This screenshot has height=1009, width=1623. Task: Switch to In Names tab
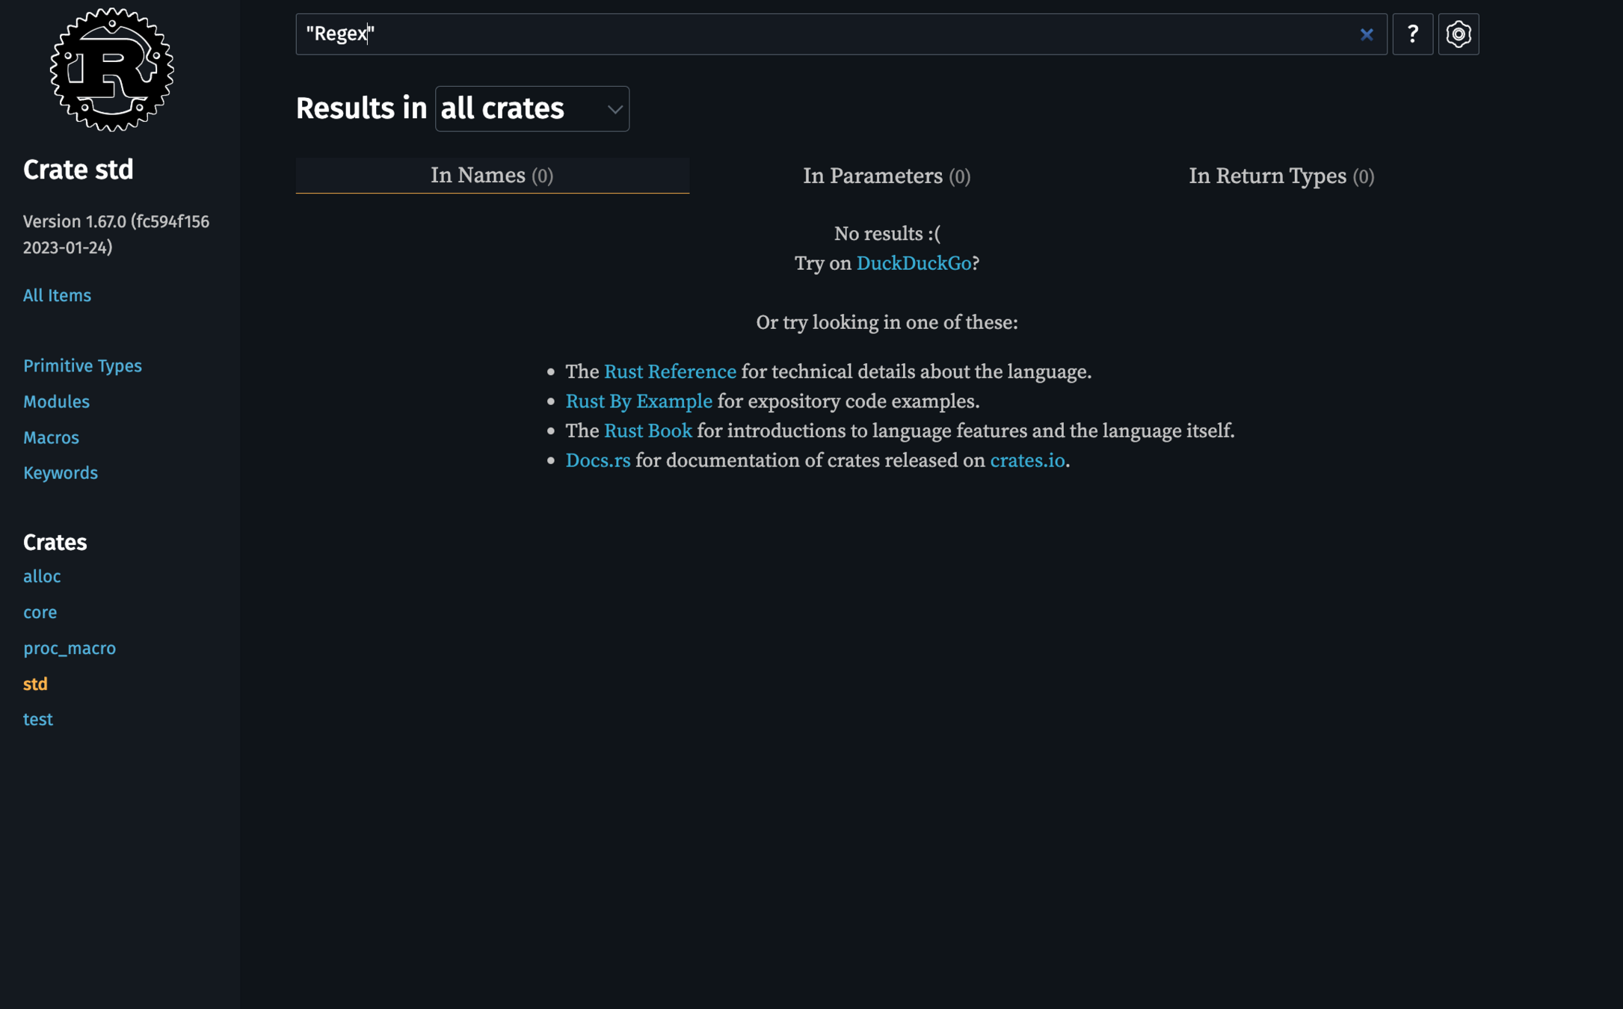(x=491, y=176)
